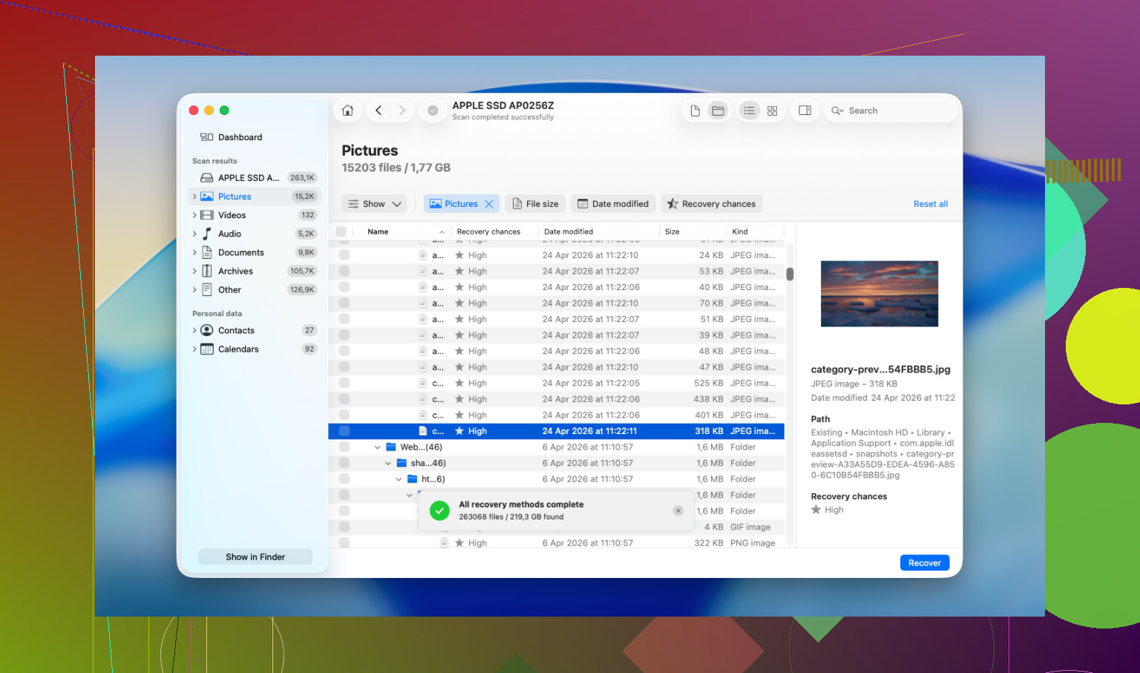This screenshot has height=673, width=1140.
Task: Open the Show dropdown filter
Action: coord(374,204)
